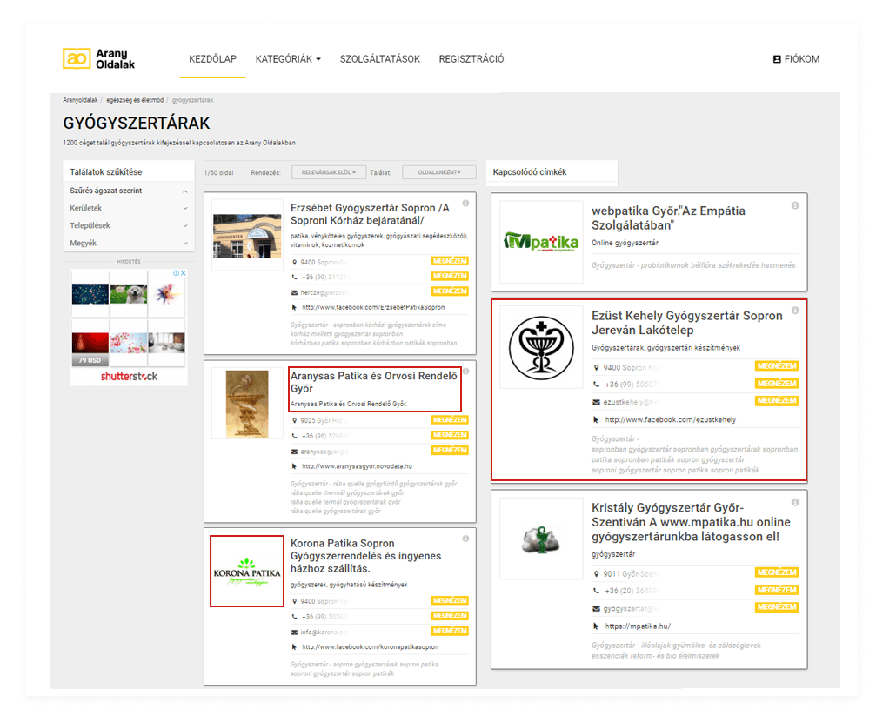
Task: Reveal Aranysas Patika phone with MEGNÉZEM
Action: click(450, 435)
